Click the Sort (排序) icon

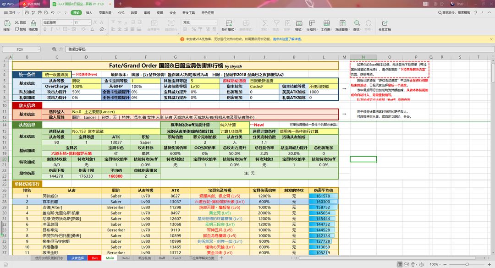click(287, 23)
